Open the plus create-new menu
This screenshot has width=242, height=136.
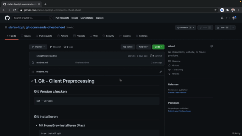coord(228,18)
